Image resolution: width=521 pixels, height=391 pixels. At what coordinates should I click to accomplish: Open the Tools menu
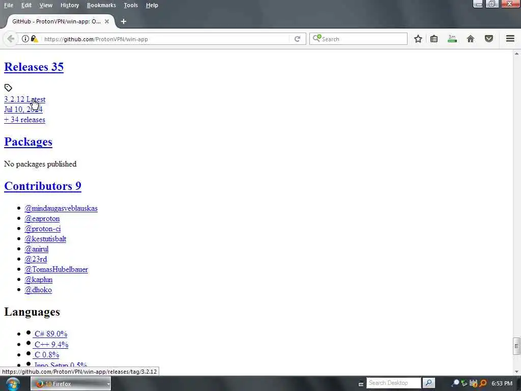(x=131, y=5)
